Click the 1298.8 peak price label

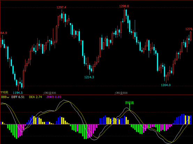(124, 6)
